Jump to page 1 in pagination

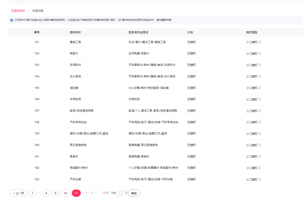pos(32,193)
